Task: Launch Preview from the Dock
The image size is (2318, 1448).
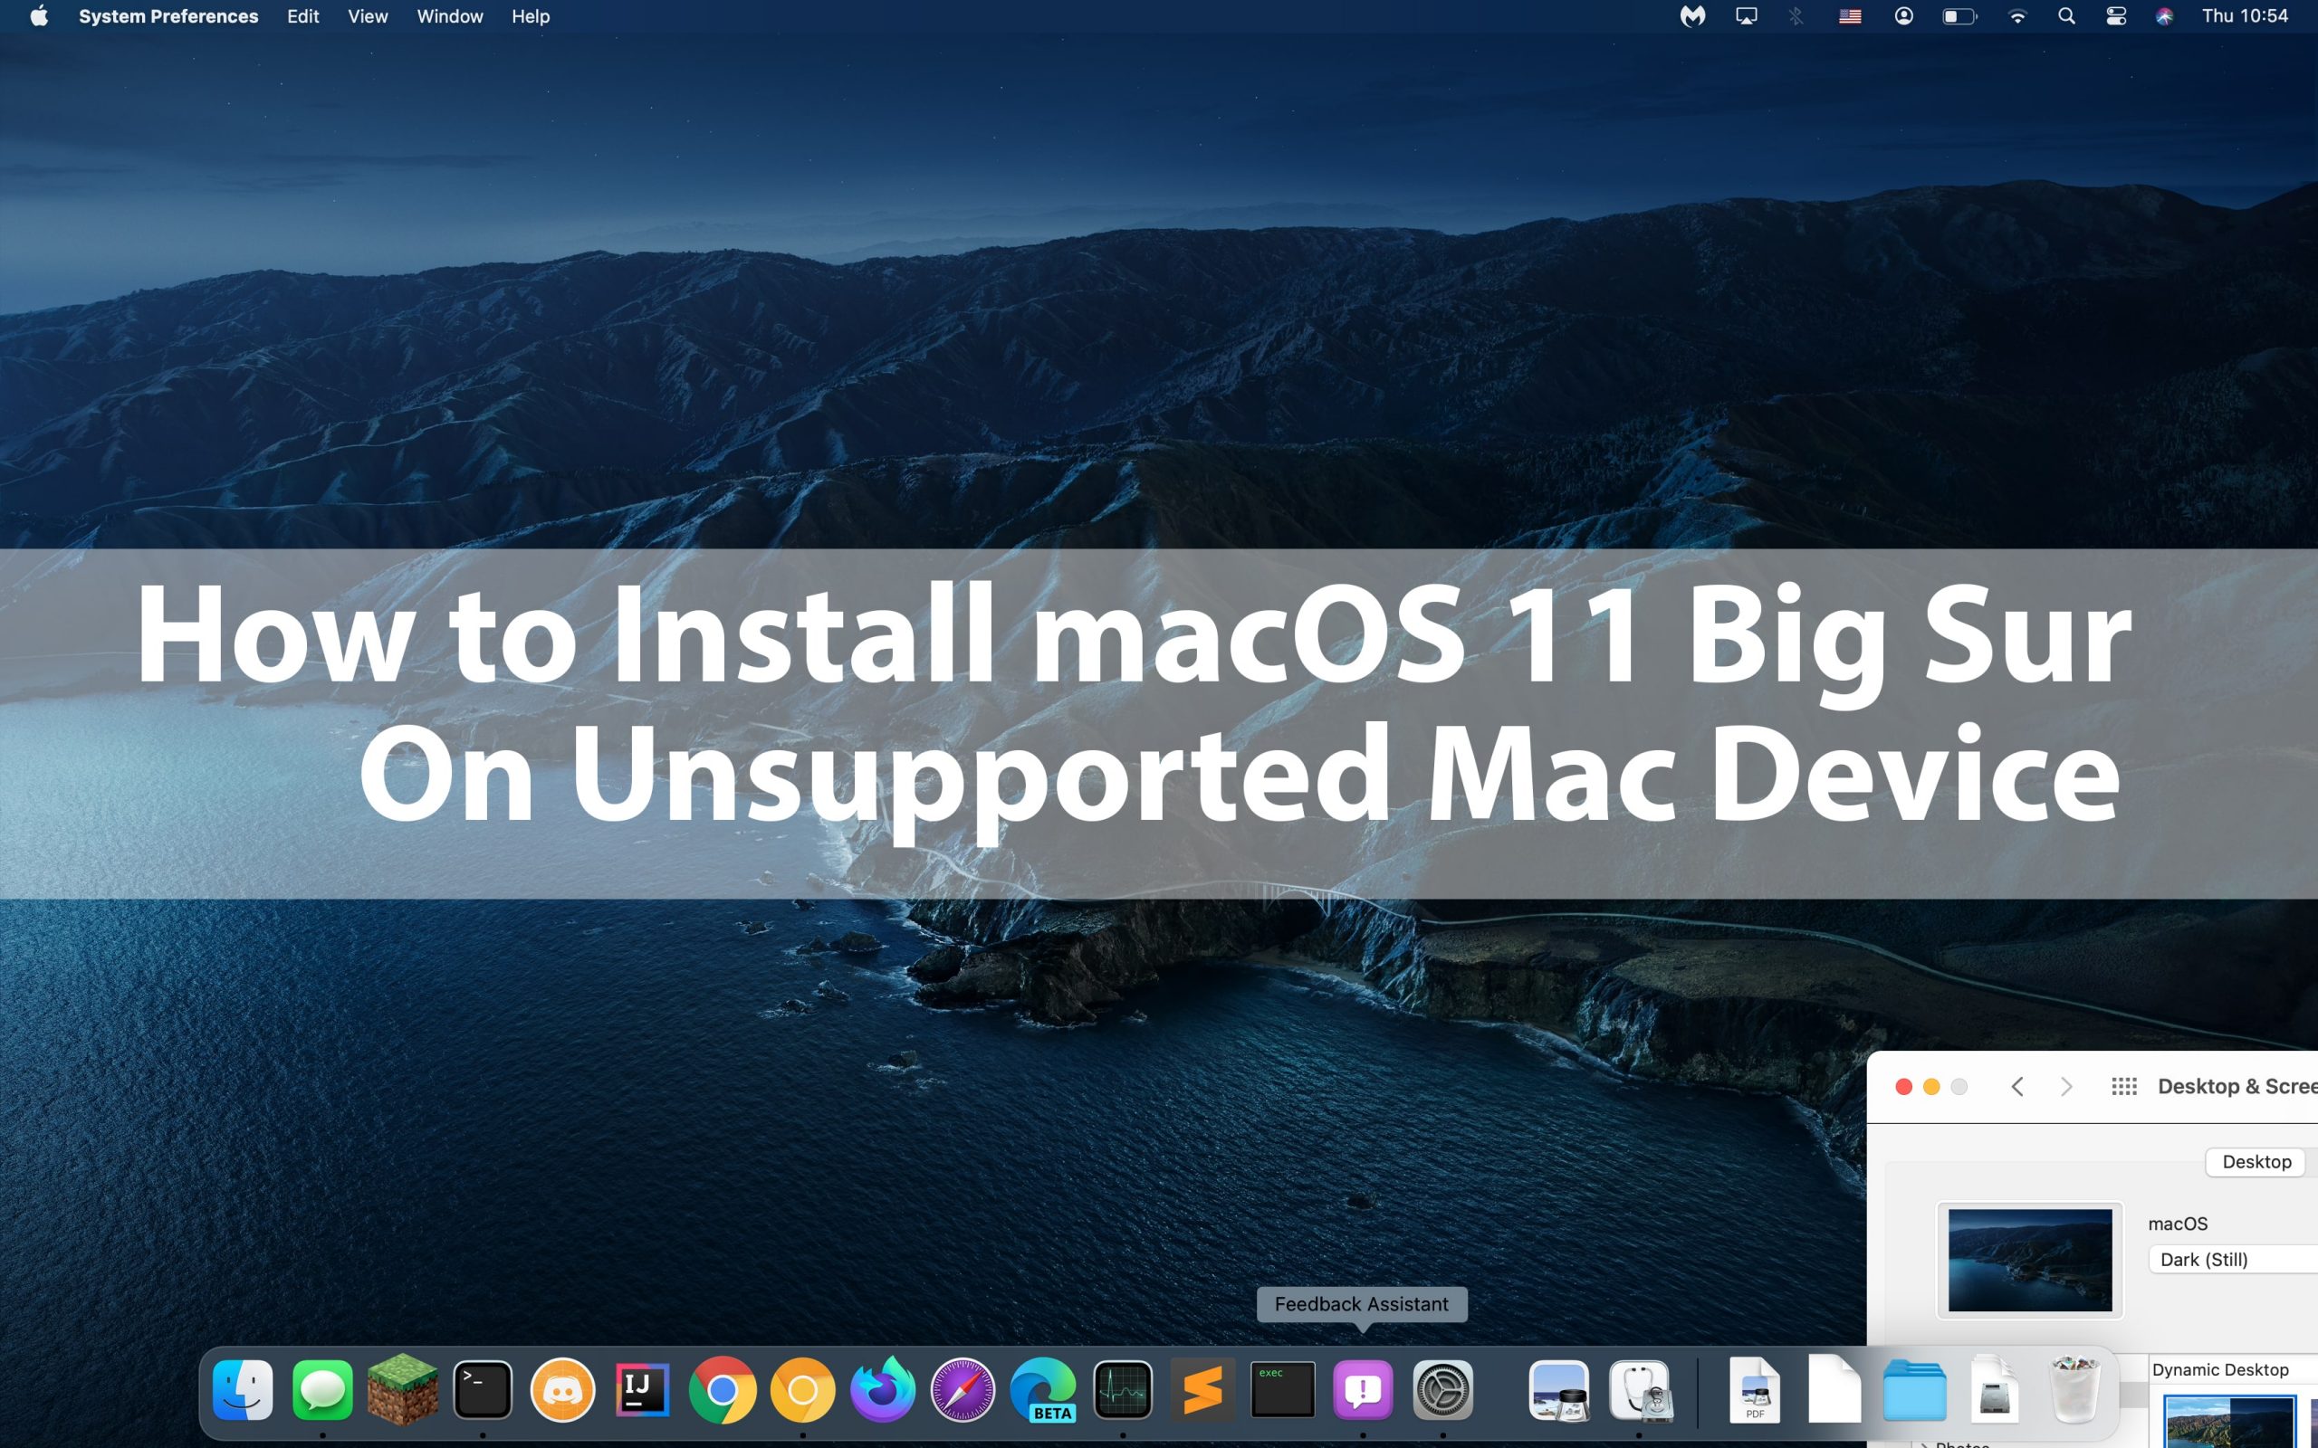Action: point(1558,1391)
